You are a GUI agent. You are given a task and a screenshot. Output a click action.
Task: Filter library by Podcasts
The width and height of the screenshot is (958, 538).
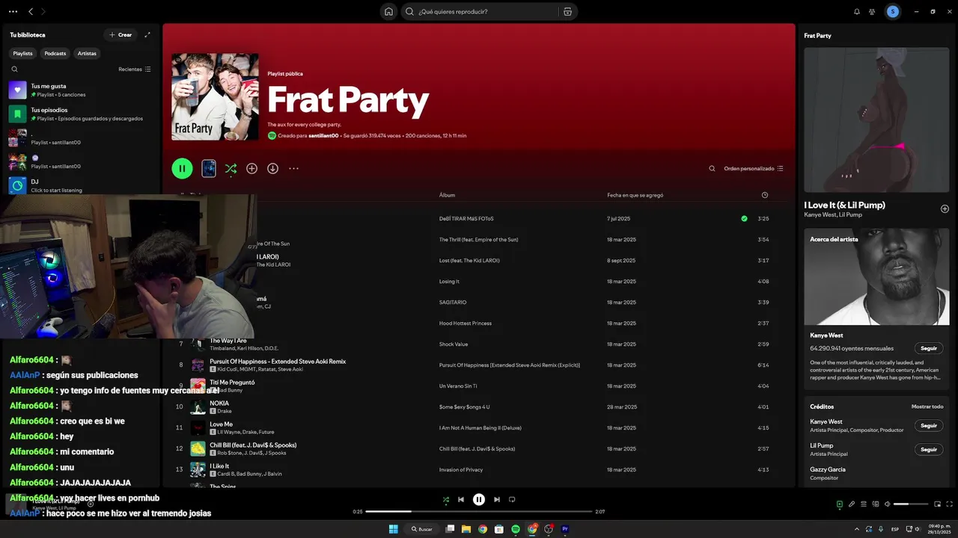[55, 53]
